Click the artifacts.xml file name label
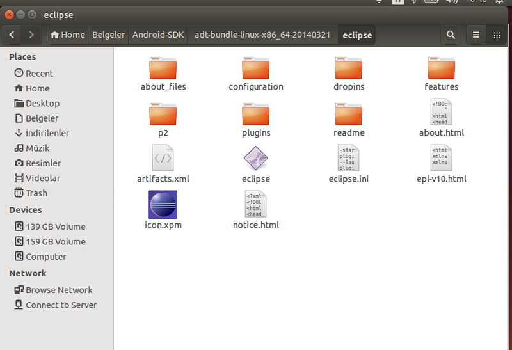512x350 pixels. click(x=163, y=179)
